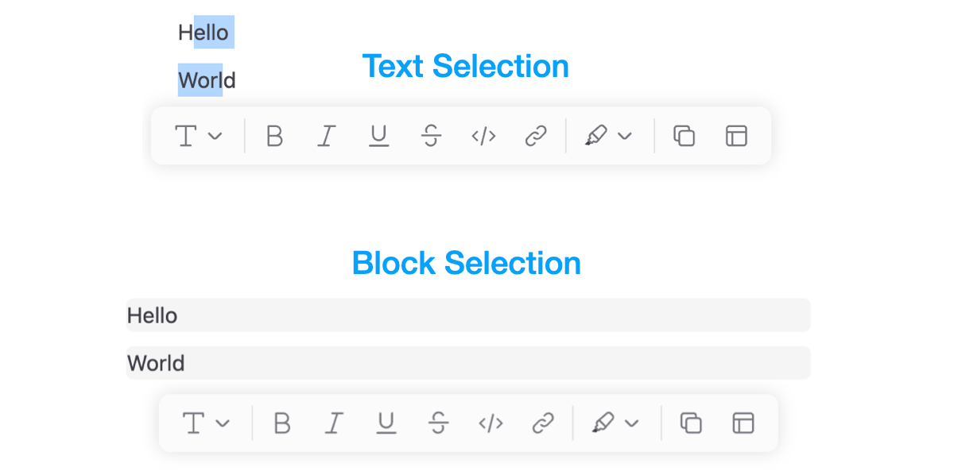Apply bold formatting in the text selection toolbar
Screen dimensions: 954x475
click(274, 136)
